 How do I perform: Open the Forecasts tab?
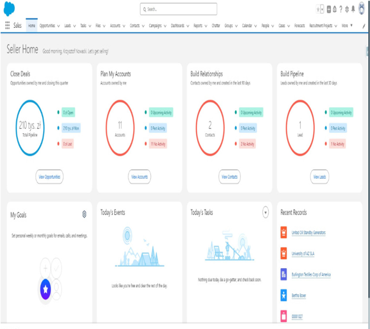[300, 25]
